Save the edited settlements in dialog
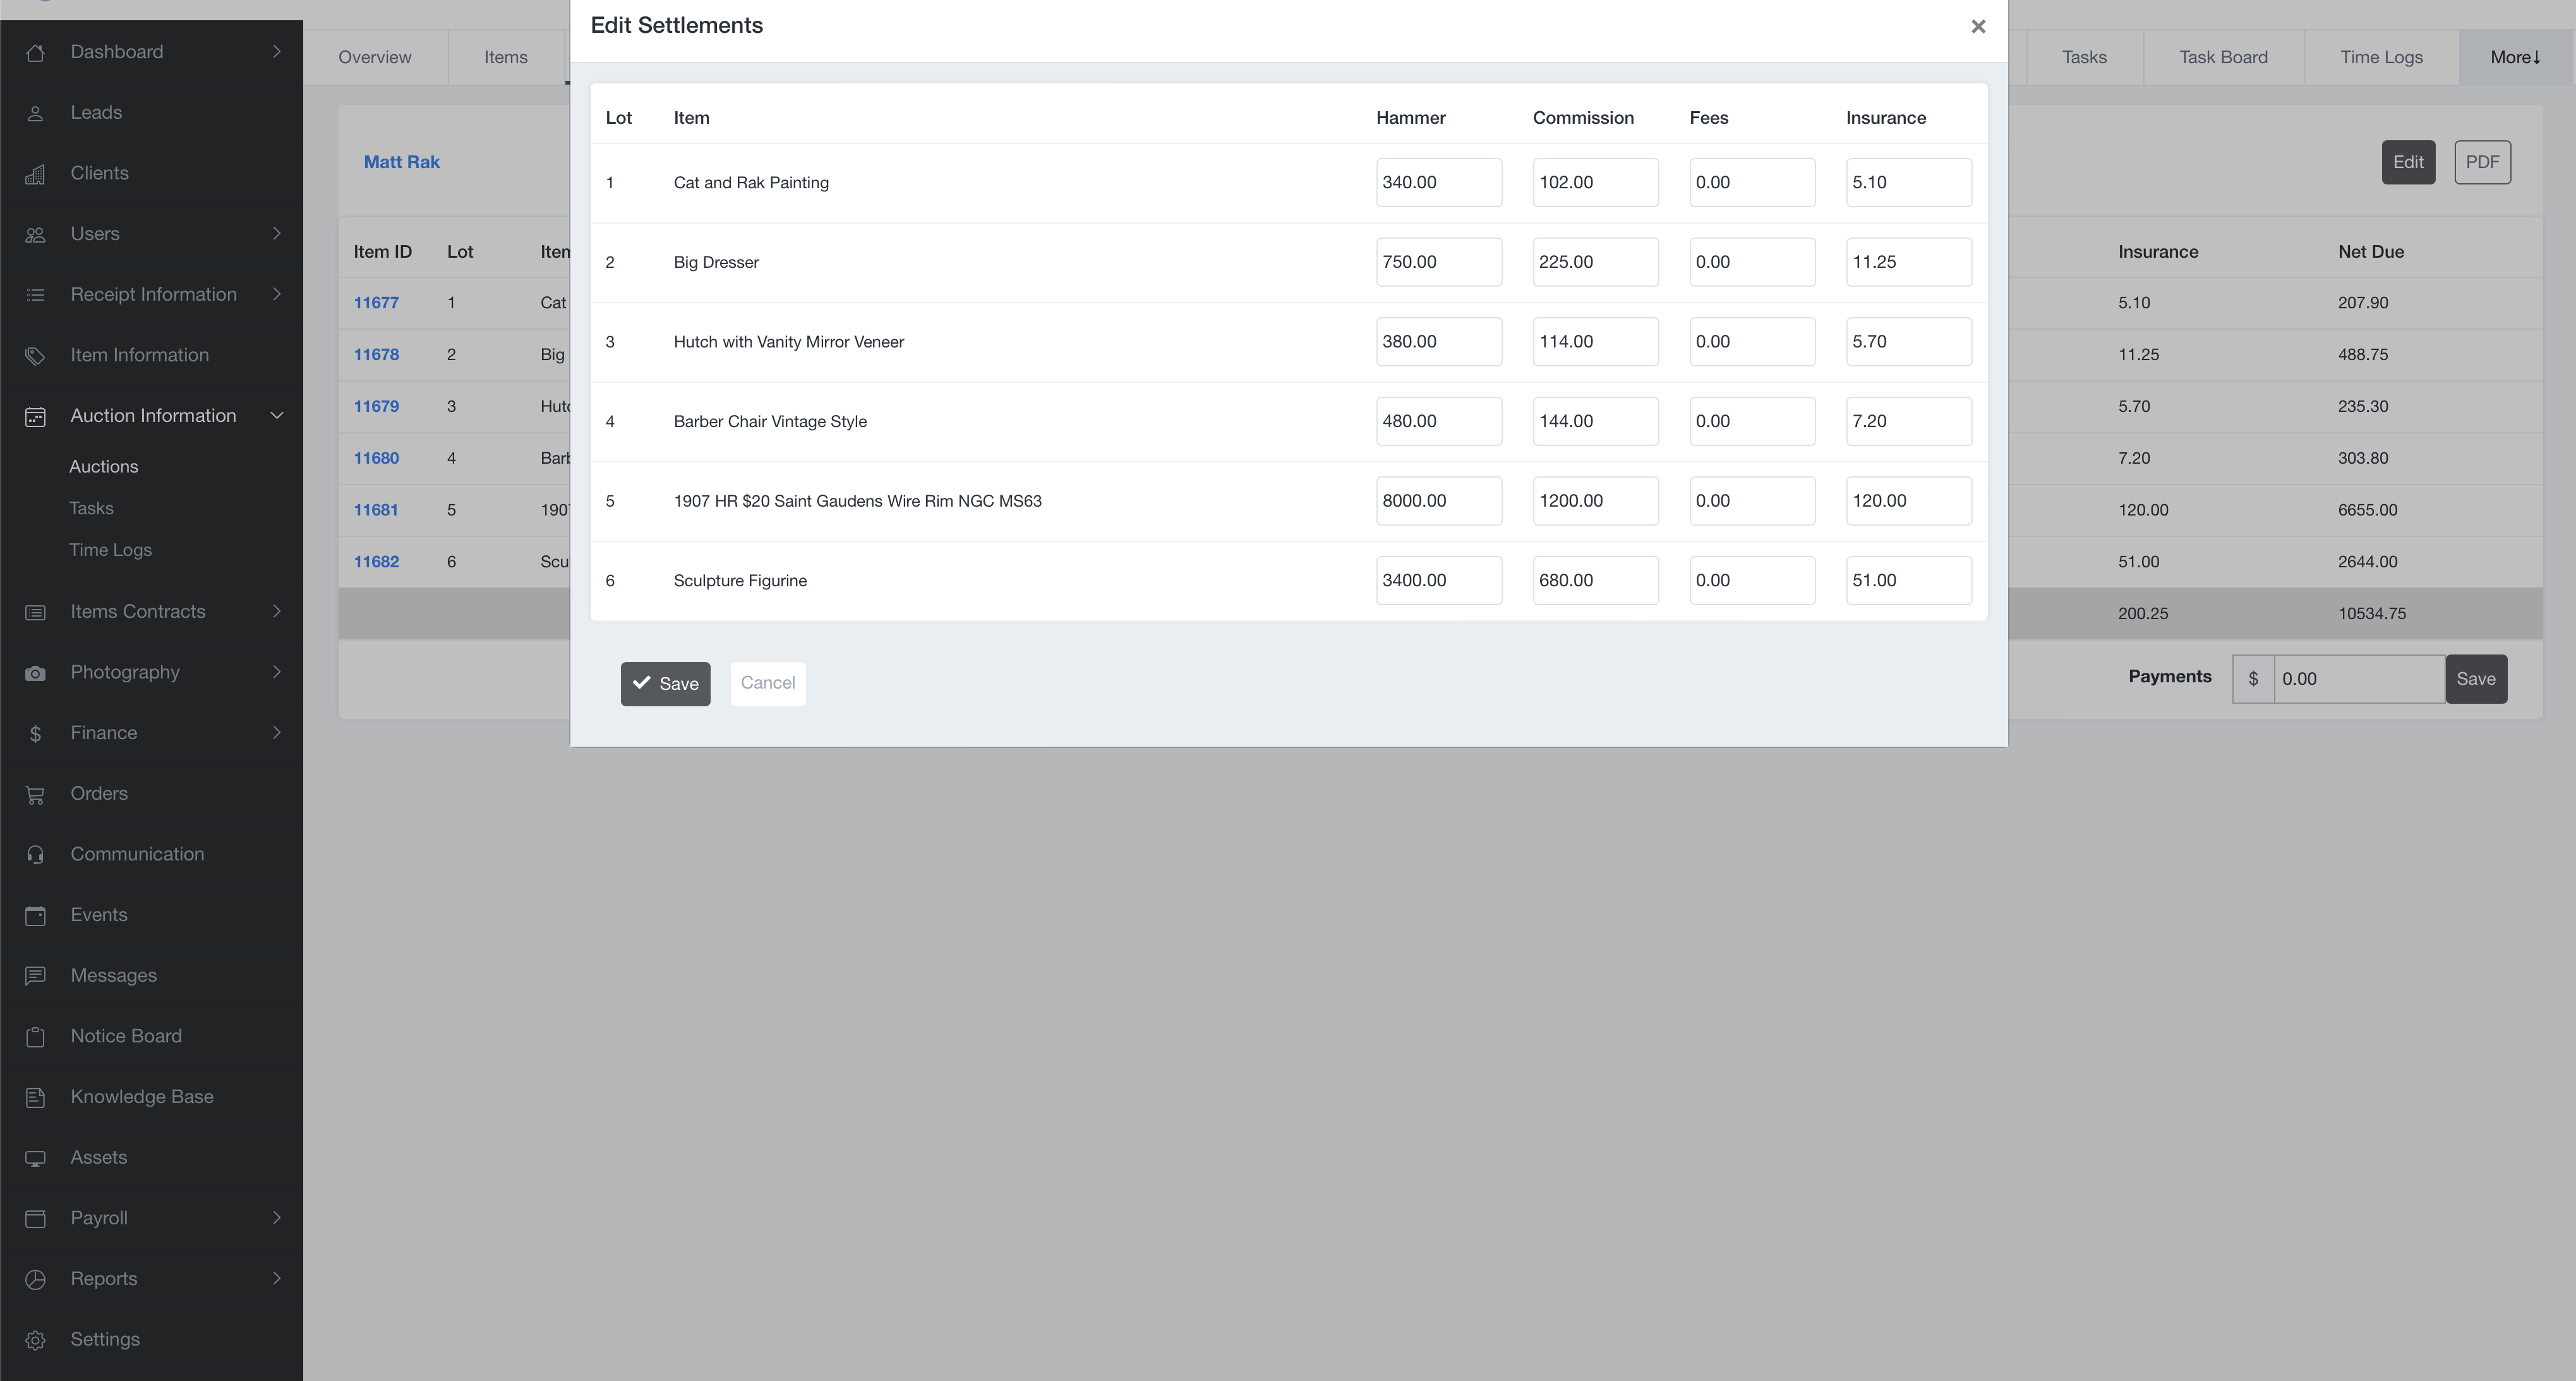Screen dimensions: 2576x1381 [665, 684]
